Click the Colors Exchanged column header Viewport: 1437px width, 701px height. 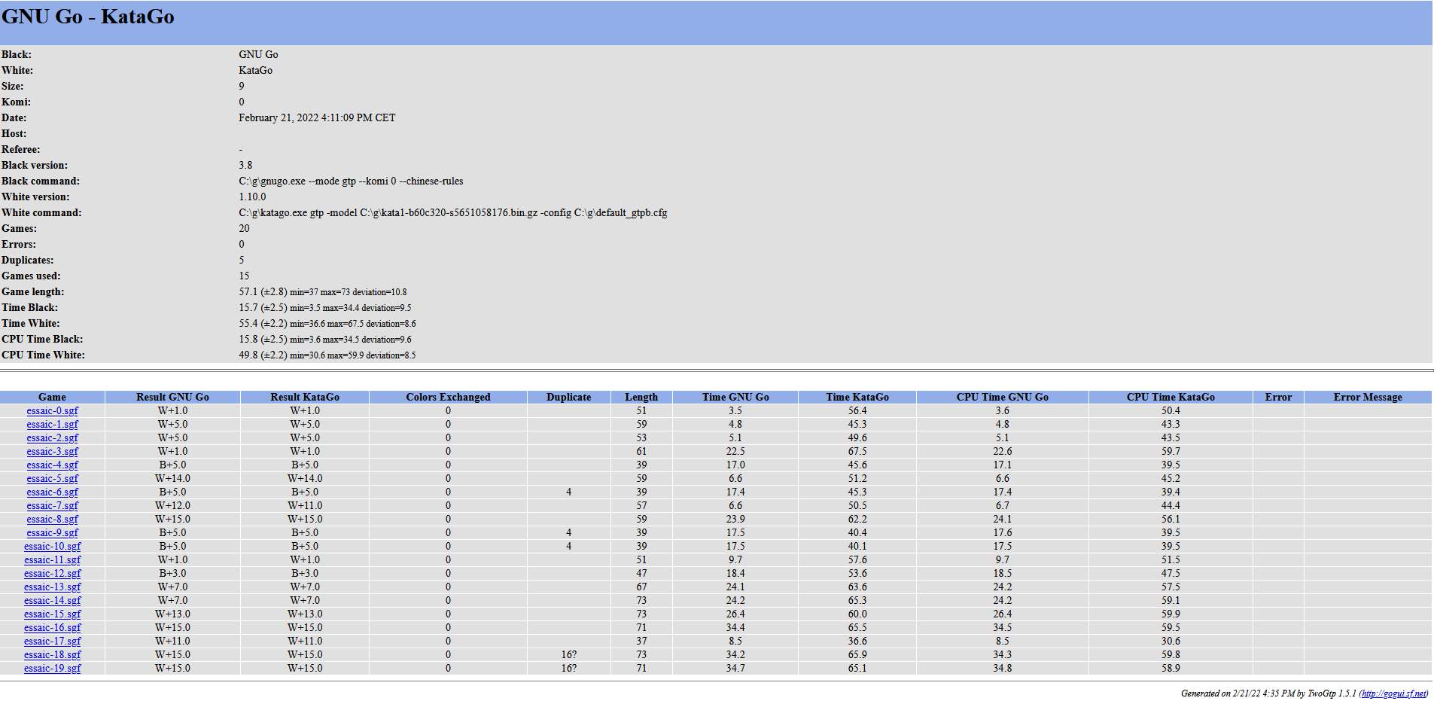point(448,397)
